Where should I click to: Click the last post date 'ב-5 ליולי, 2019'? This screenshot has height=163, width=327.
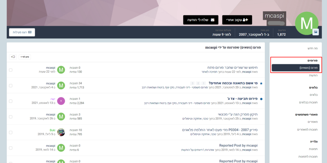point(46,134)
